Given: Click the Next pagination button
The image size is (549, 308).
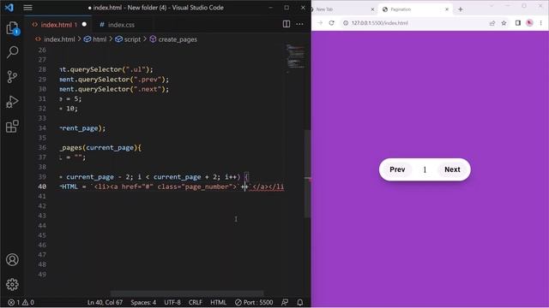Looking at the screenshot, I should (452, 169).
